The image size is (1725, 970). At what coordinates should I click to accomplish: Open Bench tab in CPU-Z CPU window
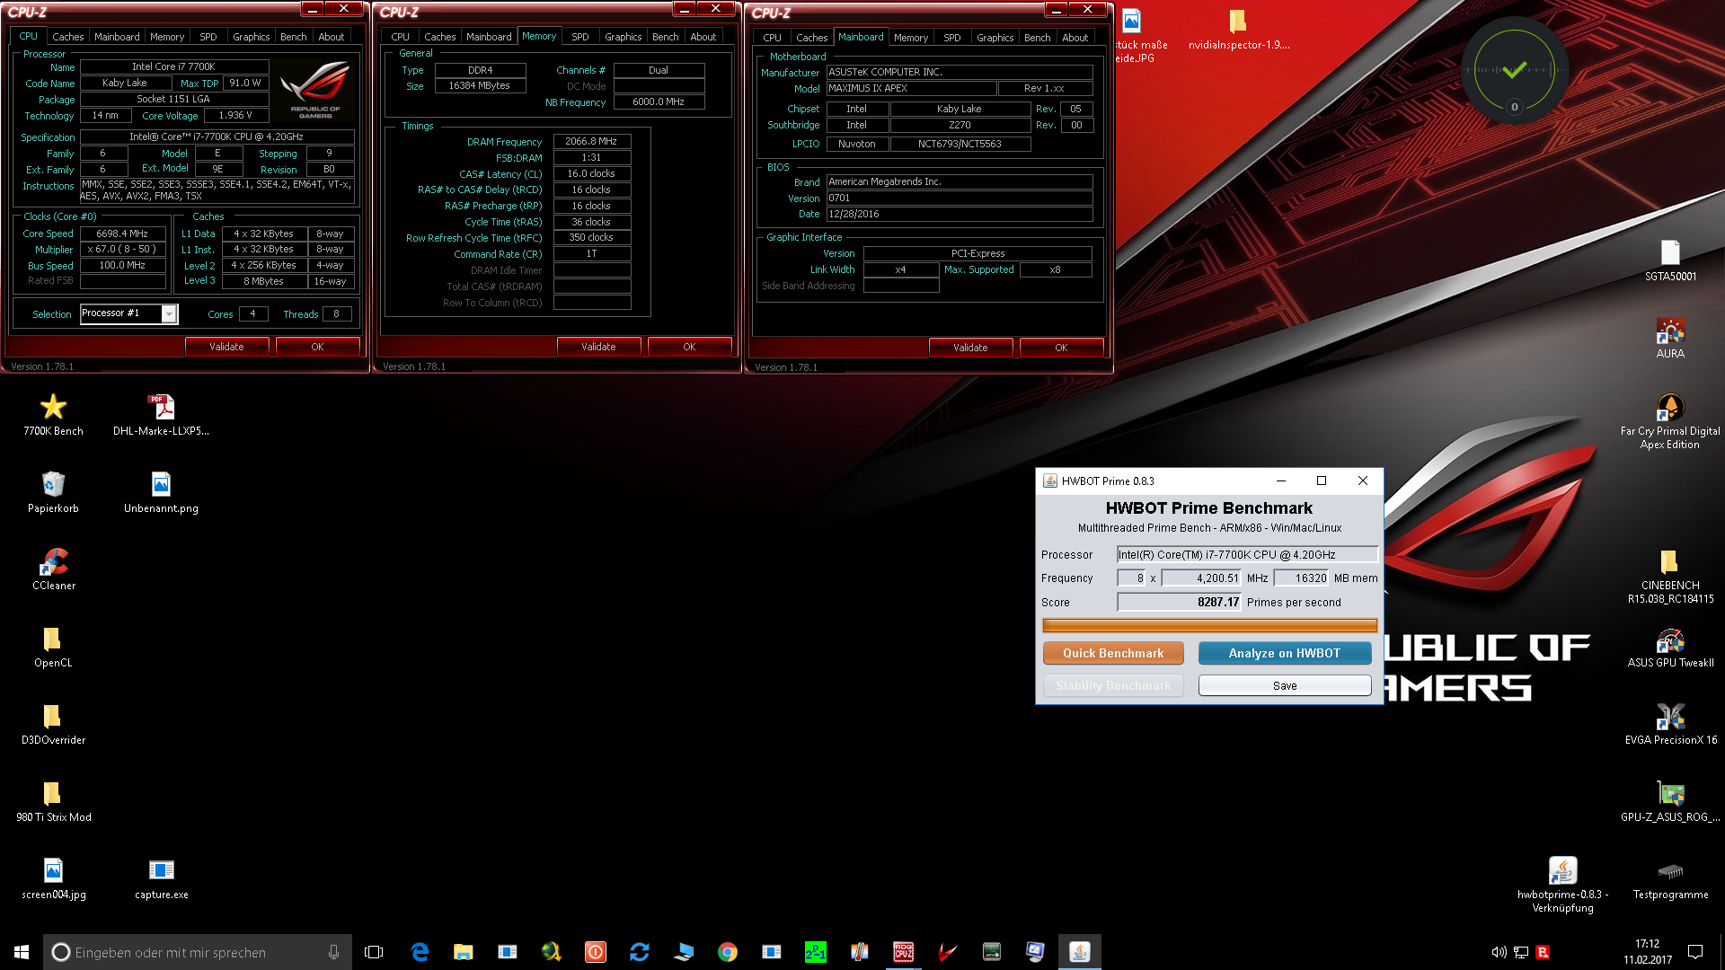coord(293,37)
